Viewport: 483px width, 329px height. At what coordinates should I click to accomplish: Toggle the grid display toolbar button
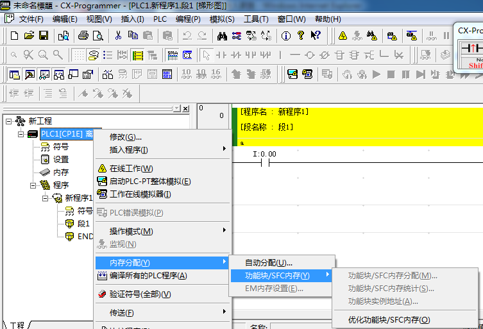(78, 55)
